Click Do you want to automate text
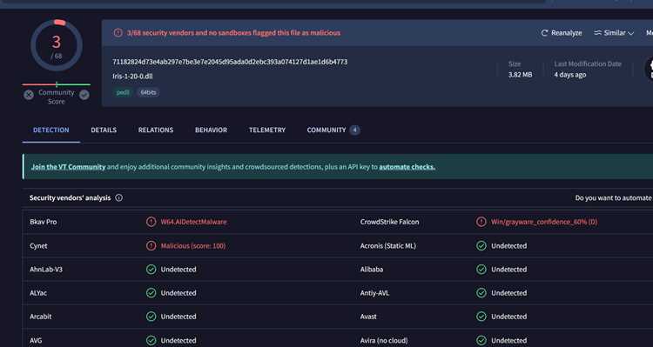This screenshot has width=653, height=347. pyautogui.click(x=613, y=198)
